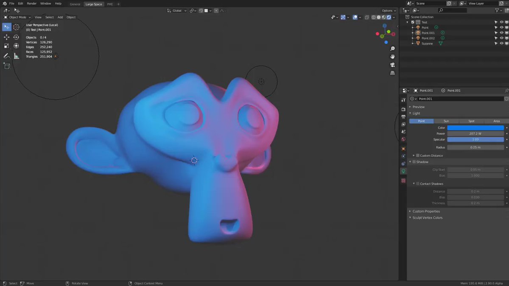The height and width of the screenshot is (286, 509).
Task: Click the zoom magnifier navigation icon
Action: point(393,49)
